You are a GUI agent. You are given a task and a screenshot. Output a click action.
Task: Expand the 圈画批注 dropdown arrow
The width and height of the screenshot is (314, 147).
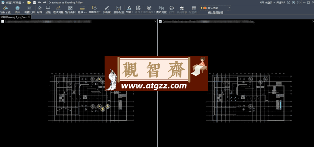(x=100, y=12)
